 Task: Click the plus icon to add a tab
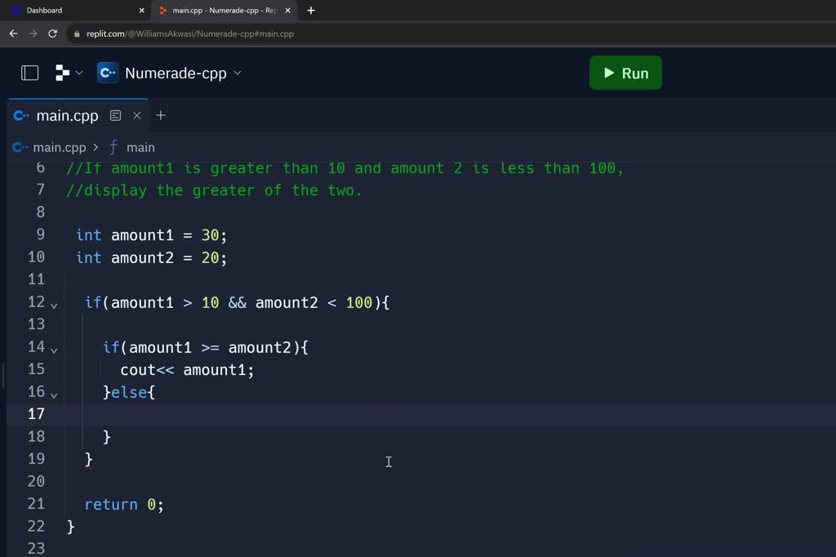(160, 115)
